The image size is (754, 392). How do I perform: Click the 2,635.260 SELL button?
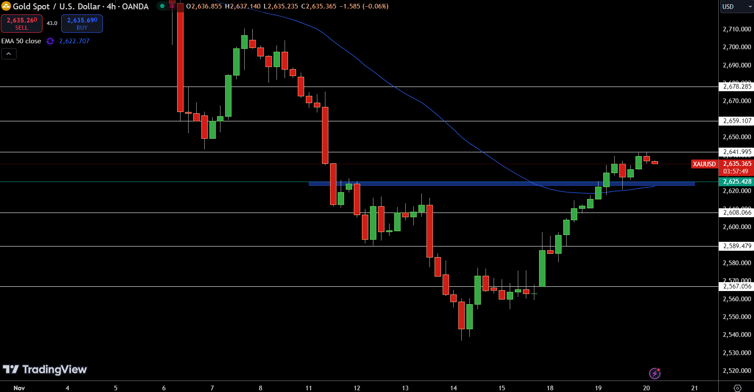pyautogui.click(x=22, y=23)
